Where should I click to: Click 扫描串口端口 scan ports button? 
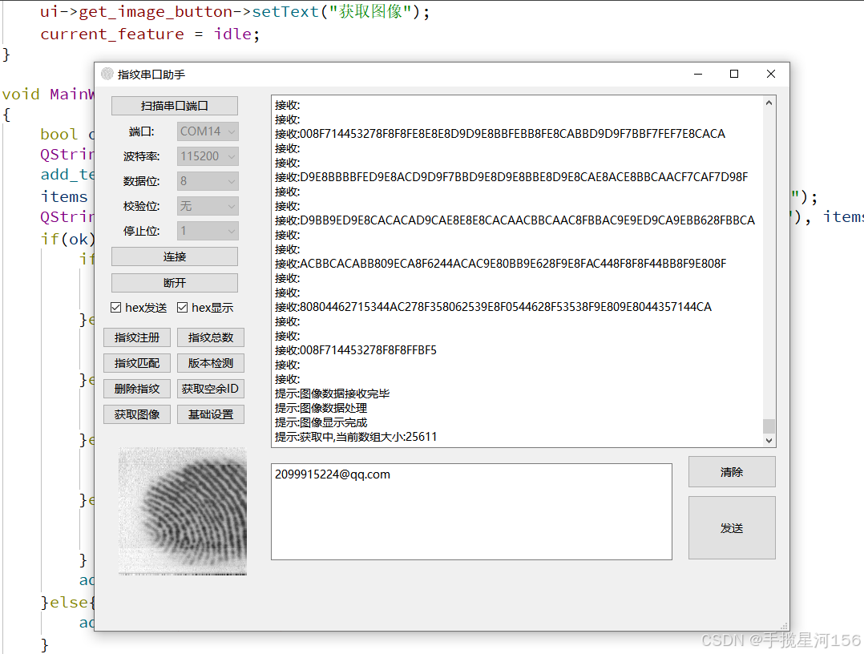pyautogui.click(x=175, y=106)
